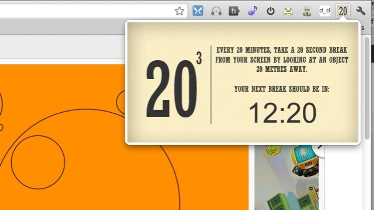Open the printer extension icon
Viewport: 374px width, 210px height.
(288, 12)
